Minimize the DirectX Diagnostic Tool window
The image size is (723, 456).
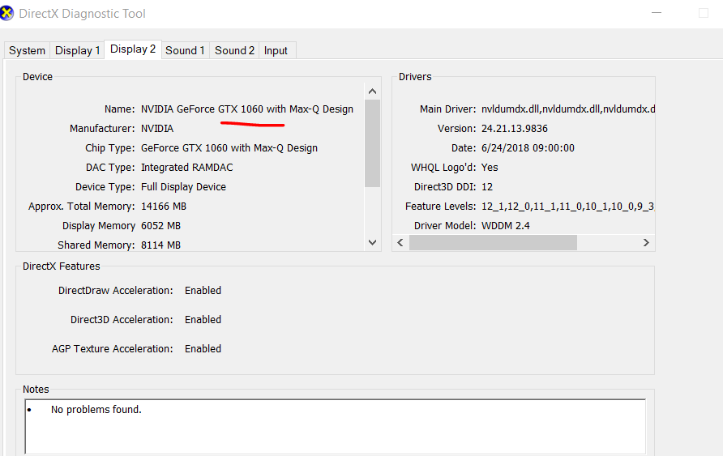657,13
